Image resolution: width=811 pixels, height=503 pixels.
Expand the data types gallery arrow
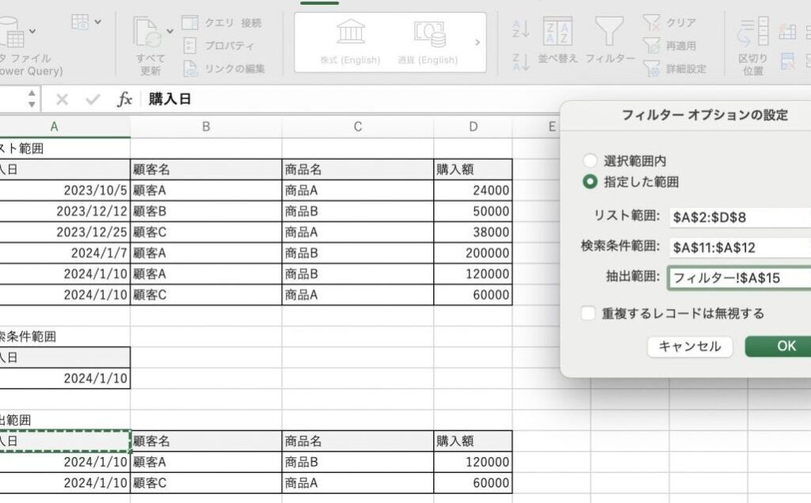pos(477,42)
